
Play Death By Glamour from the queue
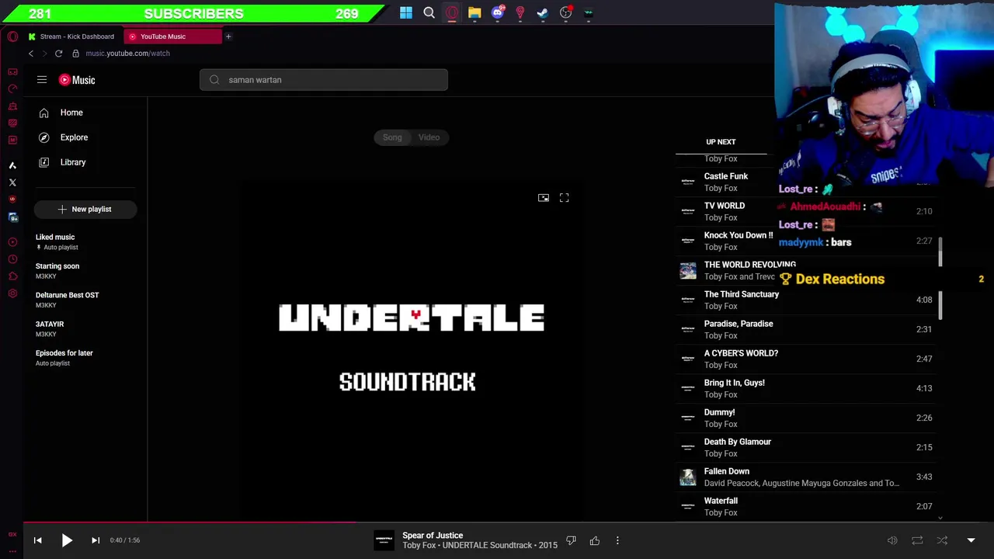pos(806,447)
